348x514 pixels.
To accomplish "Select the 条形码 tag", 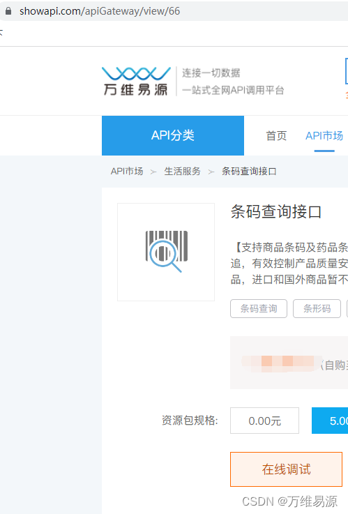I will pyautogui.click(x=317, y=308).
